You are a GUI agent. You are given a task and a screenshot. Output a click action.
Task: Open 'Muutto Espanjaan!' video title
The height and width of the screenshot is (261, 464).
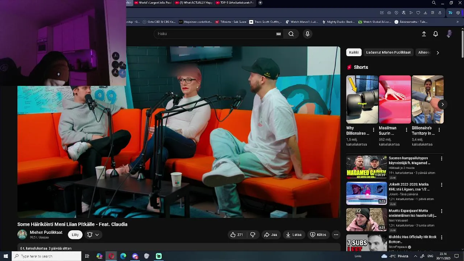413,213
